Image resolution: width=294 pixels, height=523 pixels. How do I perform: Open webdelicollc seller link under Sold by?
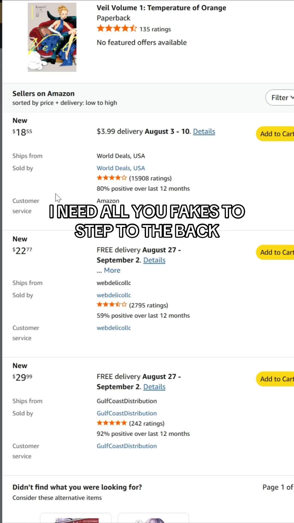[114, 295]
